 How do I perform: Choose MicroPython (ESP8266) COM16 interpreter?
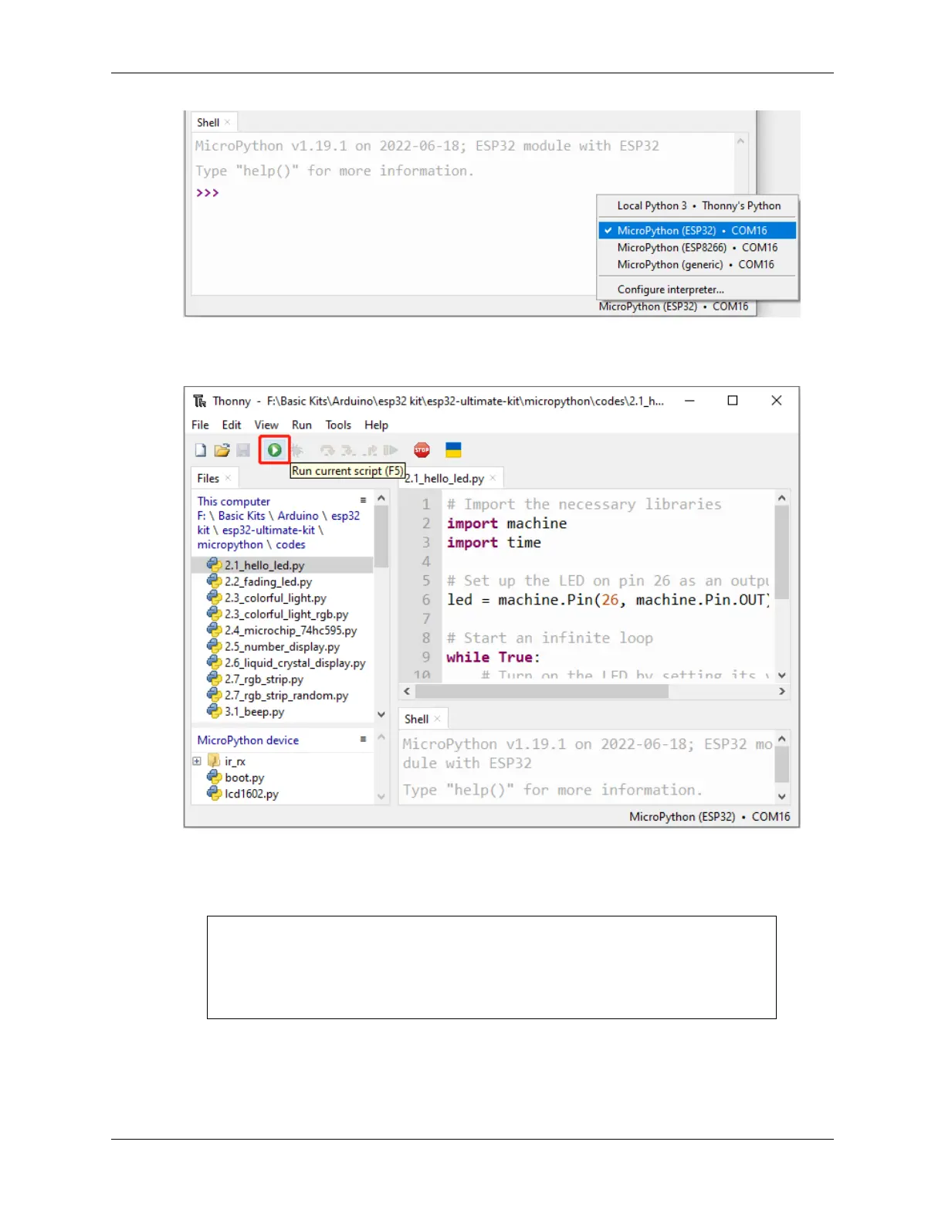(x=698, y=247)
